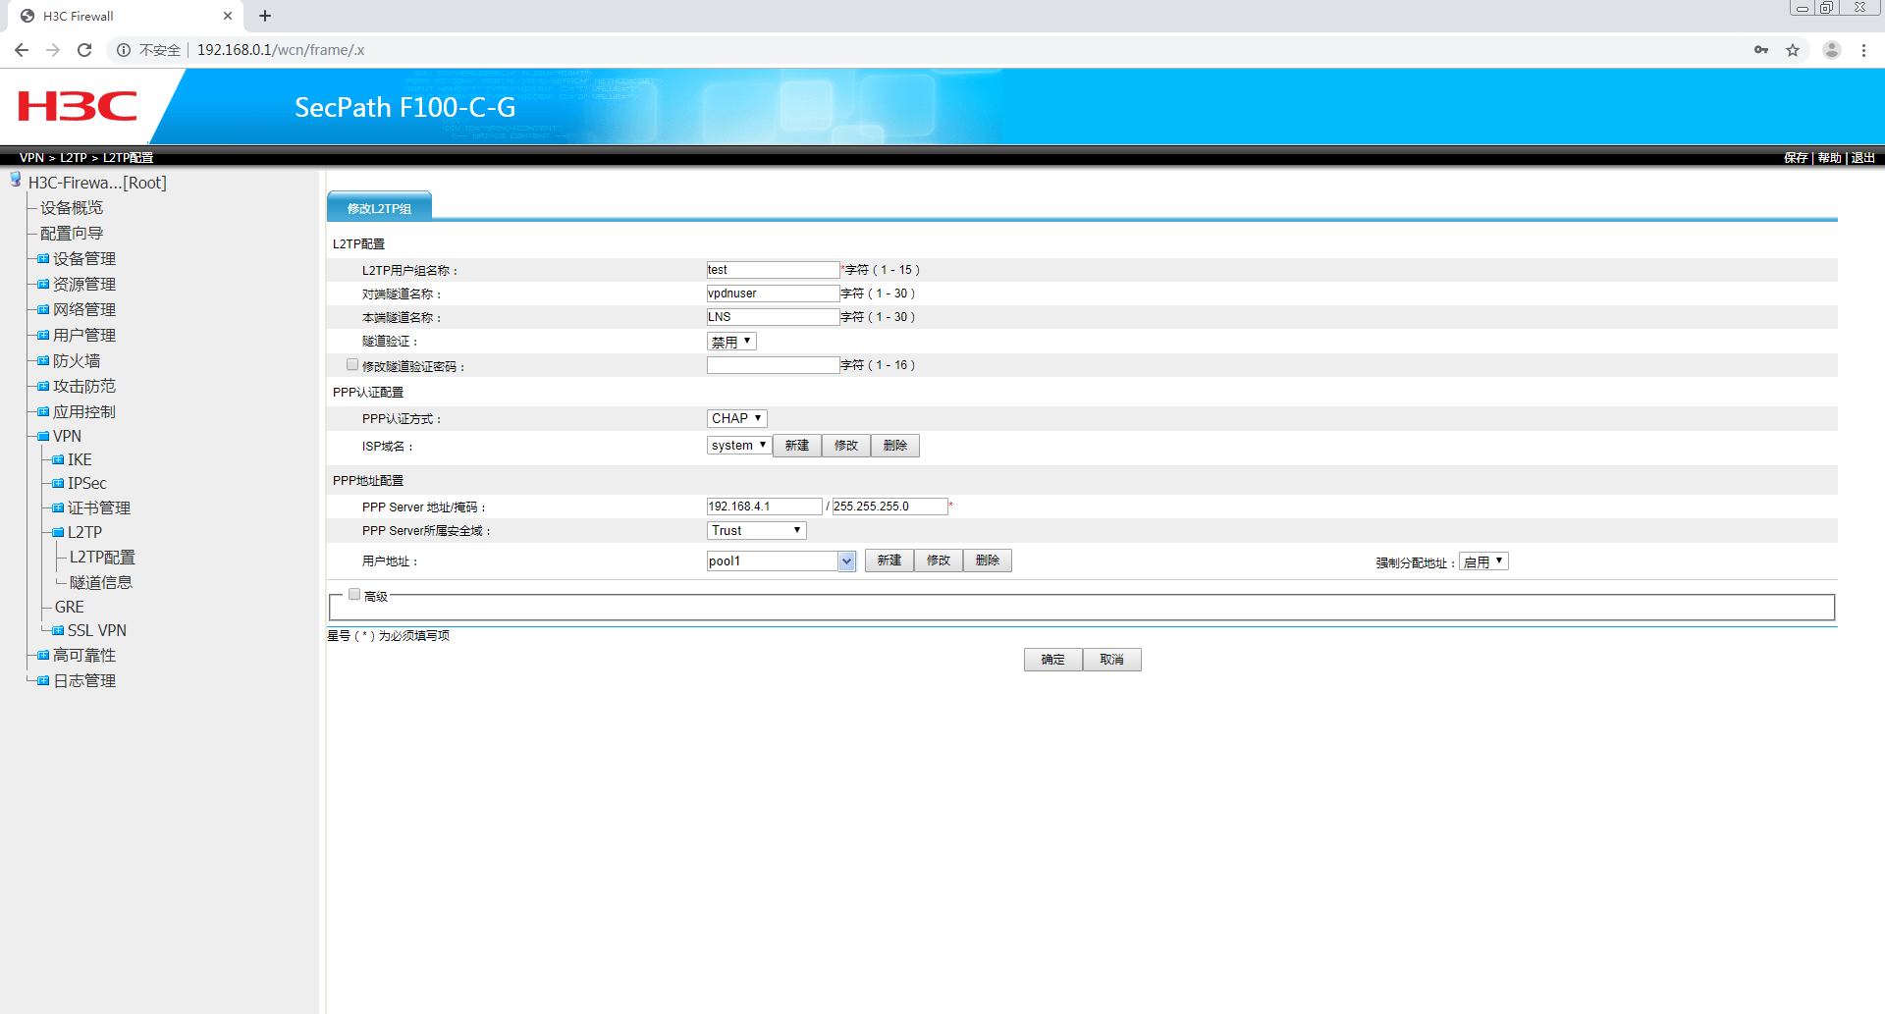Click 修改 button next to ISP域名
Image resolution: width=1885 pixels, height=1014 pixels.
(846, 446)
